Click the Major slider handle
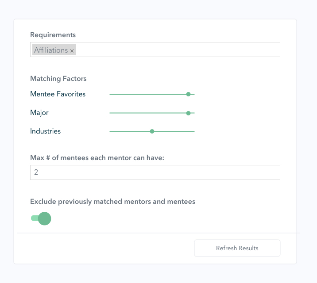Viewport: 317px width, 283px height. 188,113
